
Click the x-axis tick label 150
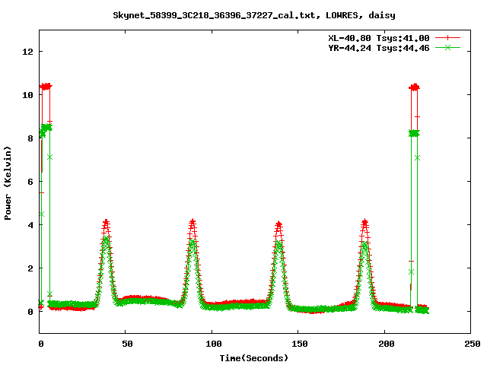pos(299,344)
